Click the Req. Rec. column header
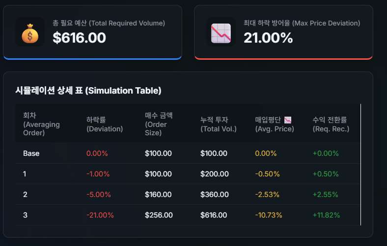This screenshot has height=246, width=387. [331, 124]
